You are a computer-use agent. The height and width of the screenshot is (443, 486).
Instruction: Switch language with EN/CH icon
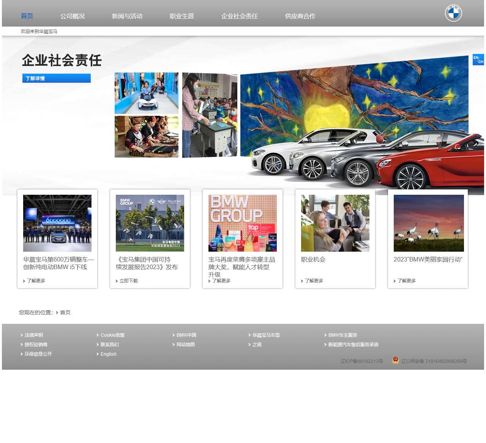coord(478,60)
